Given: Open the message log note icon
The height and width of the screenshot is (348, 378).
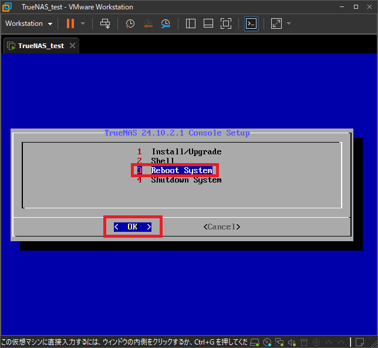Looking at the screenshot, I should pos(360,342).
